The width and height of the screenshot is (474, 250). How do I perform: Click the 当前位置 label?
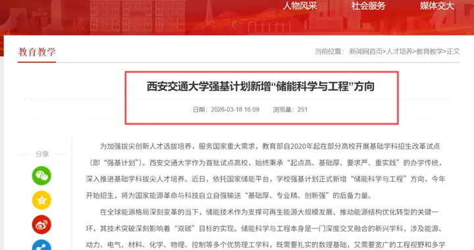329,51
